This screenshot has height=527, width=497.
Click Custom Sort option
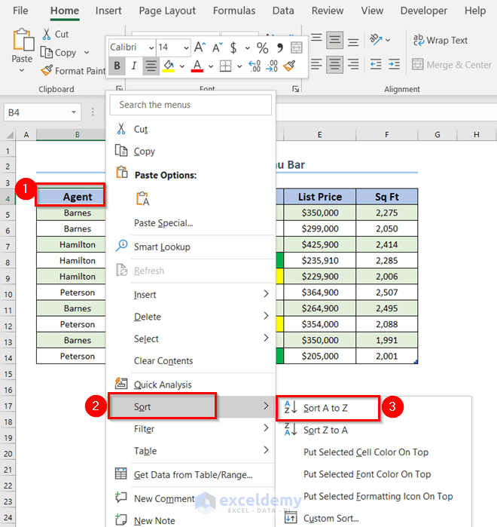pyautogui.click(x=331, y=518)
